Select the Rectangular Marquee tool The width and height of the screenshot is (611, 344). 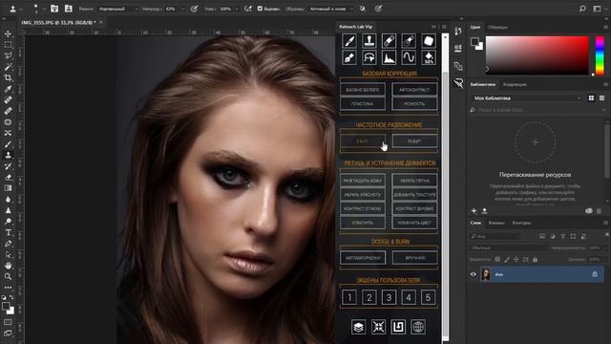8,45
